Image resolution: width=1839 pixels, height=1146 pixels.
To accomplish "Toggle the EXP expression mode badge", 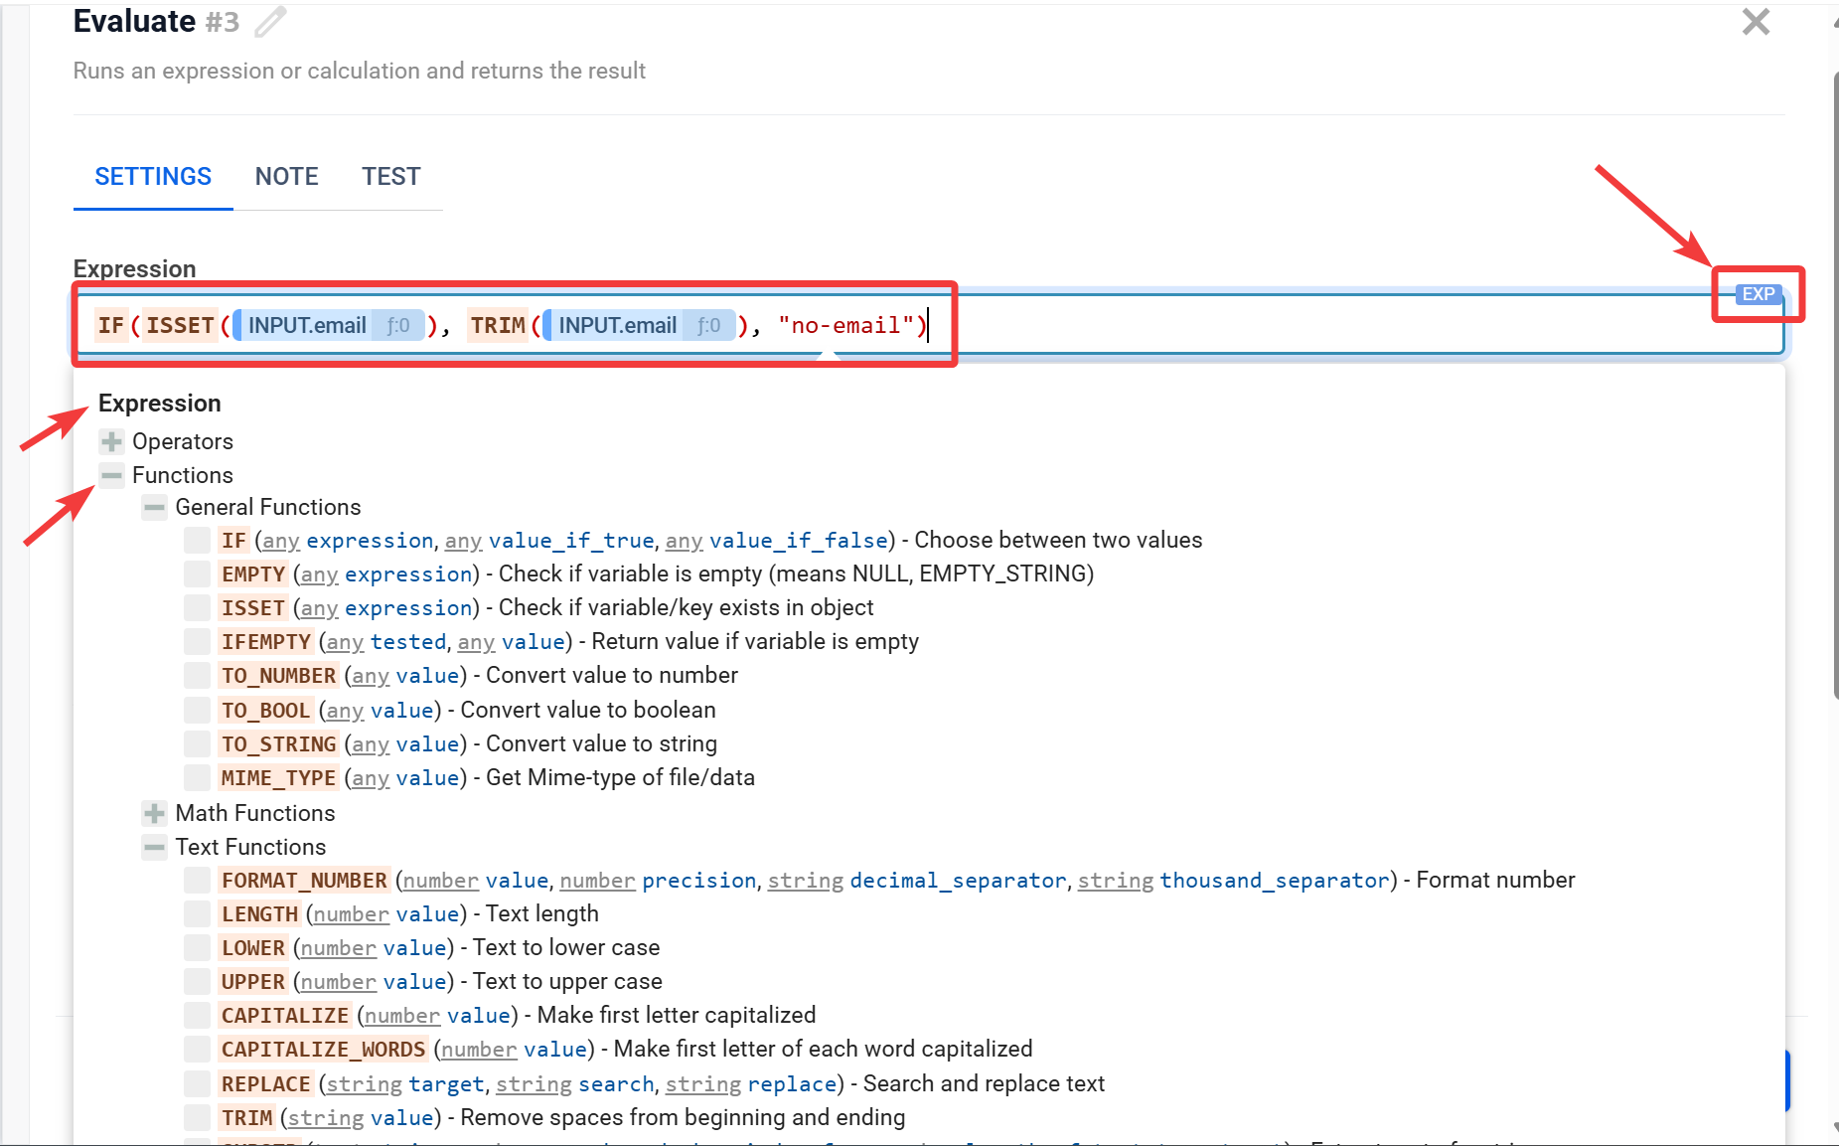I will coord(1758,294).
